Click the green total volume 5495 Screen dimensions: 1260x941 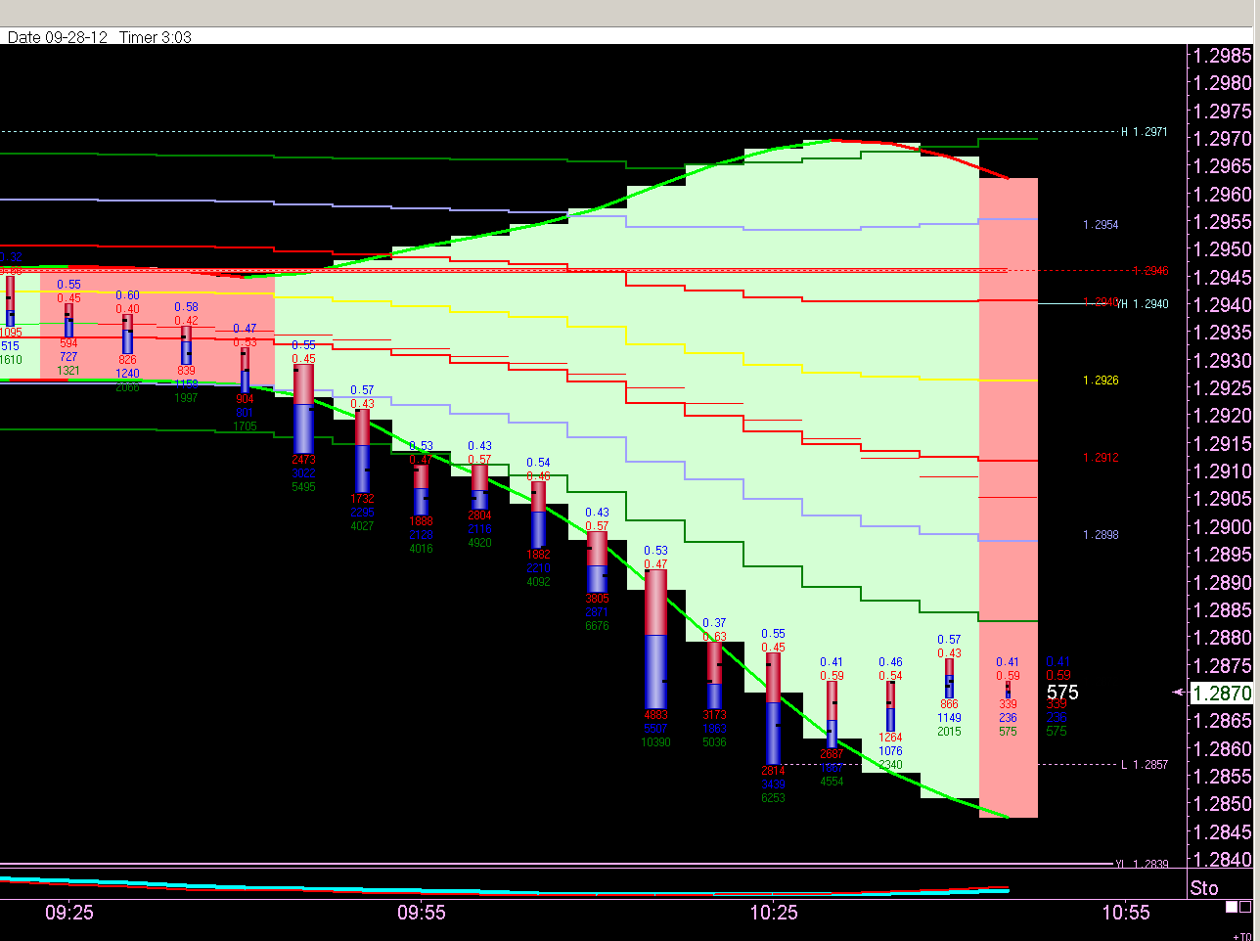click(x=303, y=487)
